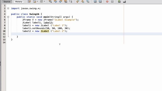Click the greyed-out Forward navigation icon
The height and width of the screenshot is (91, 162).
coord(42,2)
